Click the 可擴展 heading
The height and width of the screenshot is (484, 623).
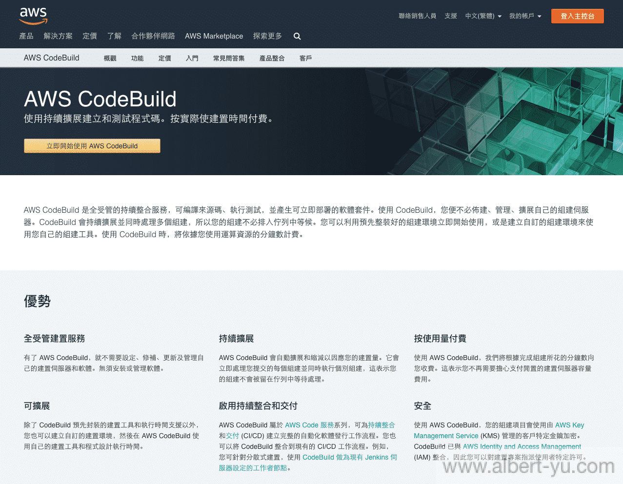(x=37, y=406)
